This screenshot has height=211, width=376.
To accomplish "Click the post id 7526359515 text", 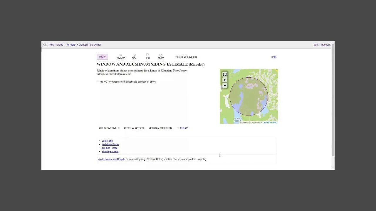I will 109,128.
